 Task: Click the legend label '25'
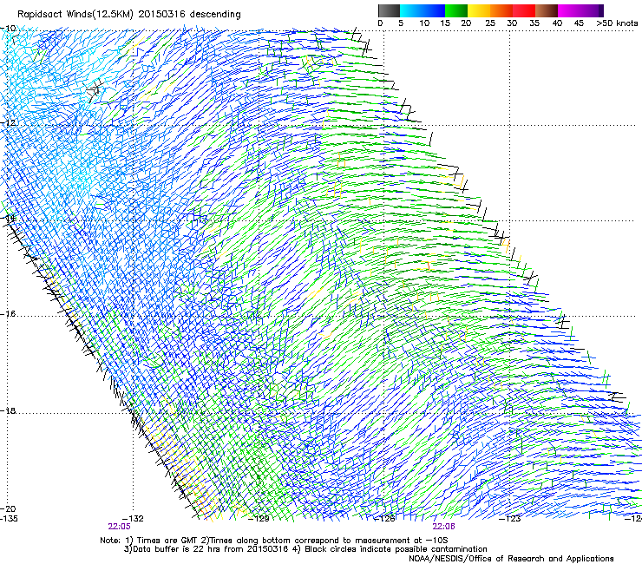pyautogui.click(x=489, y=23)
